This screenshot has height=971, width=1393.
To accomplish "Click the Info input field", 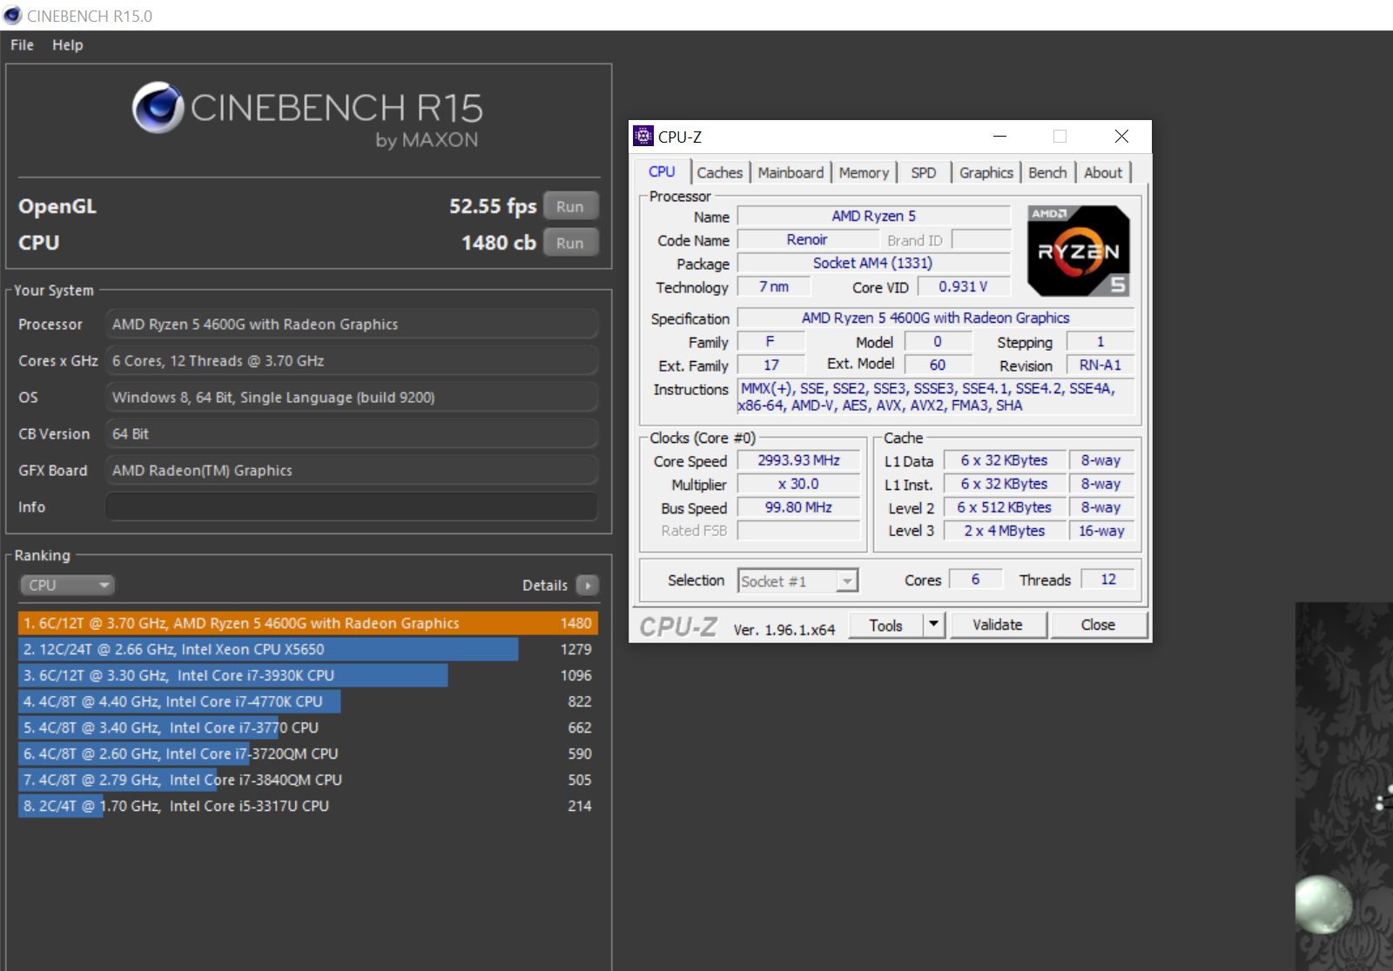I will point(352,507).
